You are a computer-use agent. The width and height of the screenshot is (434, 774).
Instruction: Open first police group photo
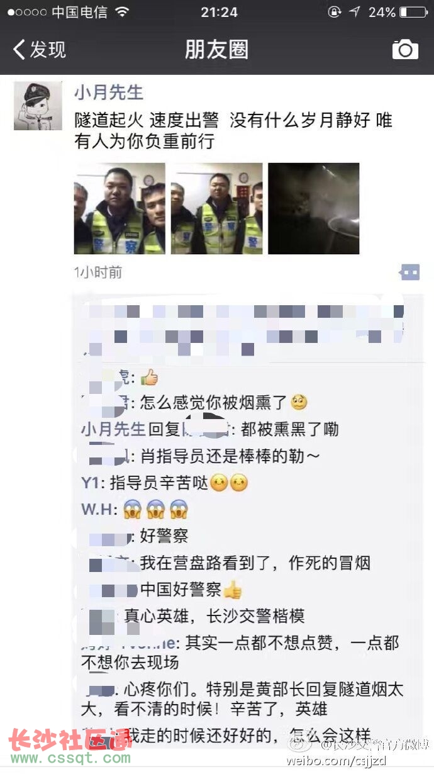pyautogui.click(x=120, y=208)
